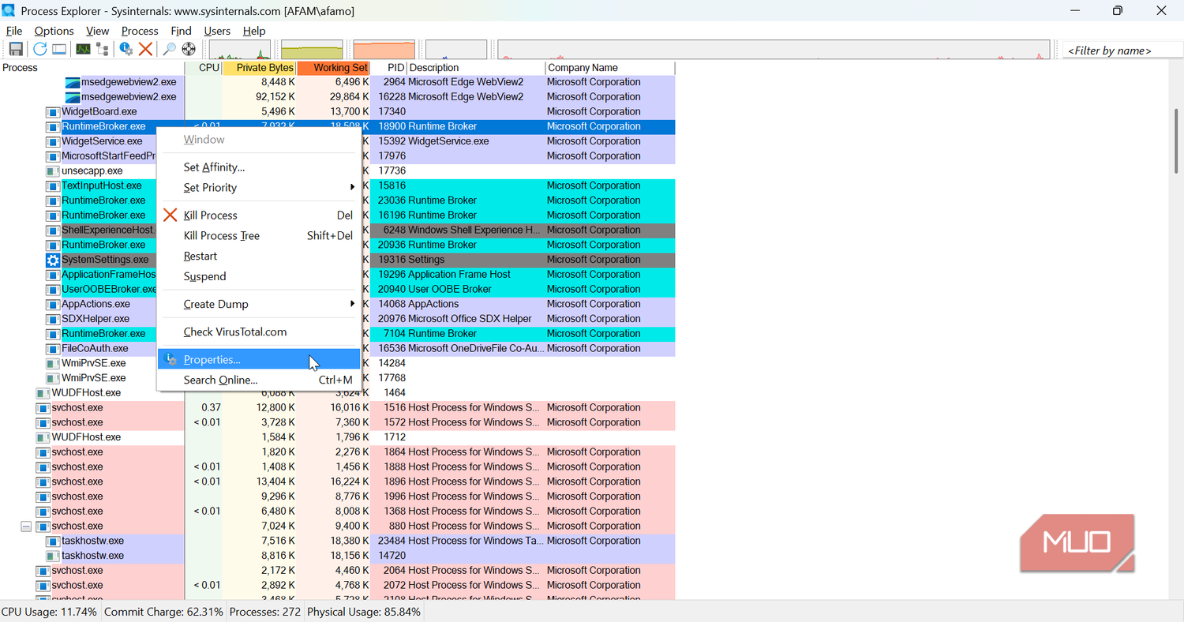The image size is (1184, 622).
Task: Click the Process Explorer icon in the title bar
Action: (9, 10)
